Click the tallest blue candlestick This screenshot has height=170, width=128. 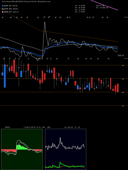click(x=5, y=76)
